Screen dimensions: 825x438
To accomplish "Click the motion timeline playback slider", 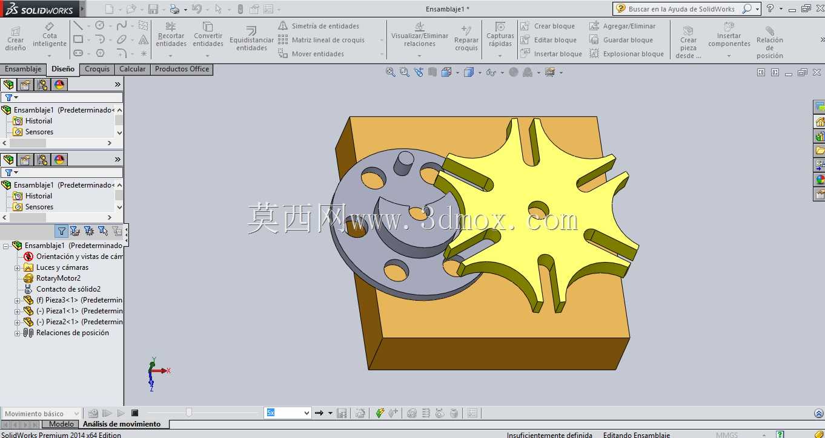I will 189,413.
